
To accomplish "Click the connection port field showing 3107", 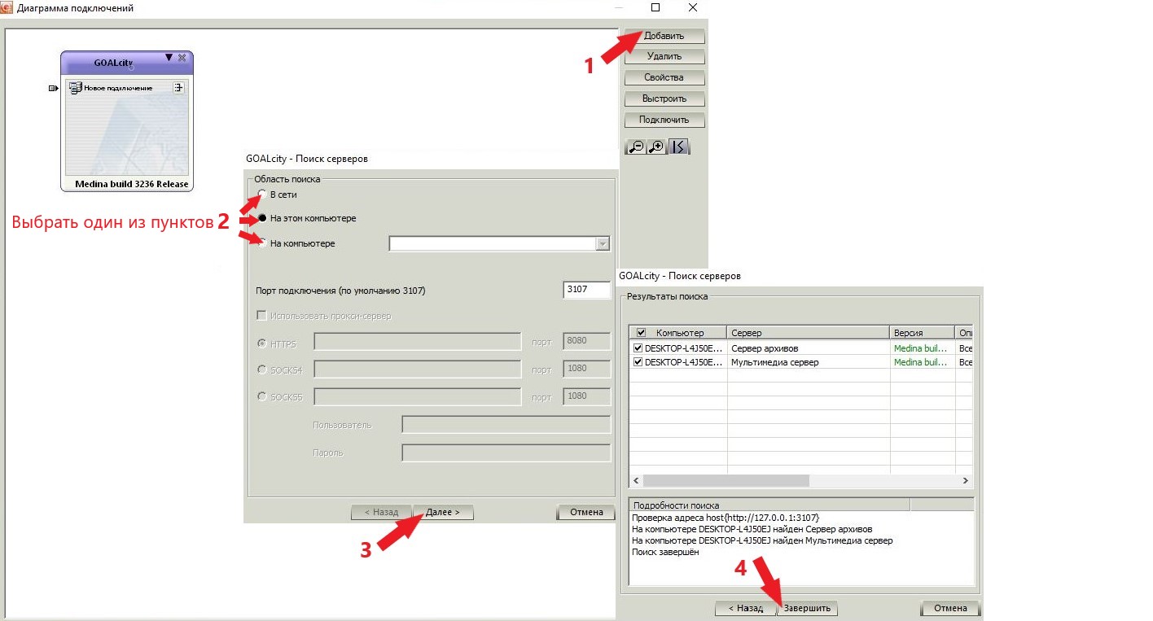I will pyautogui.click(x=586, y=290).
